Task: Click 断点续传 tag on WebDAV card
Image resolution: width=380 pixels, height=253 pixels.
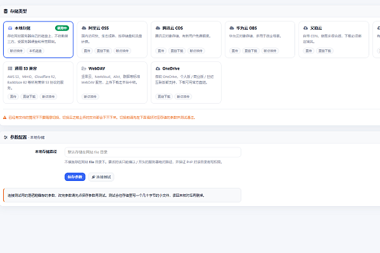Action: tap(90, 97)
